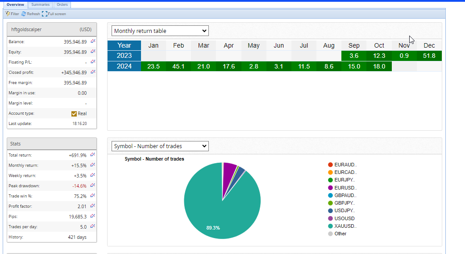
Task: Switch to the Summaries tab
Action: pos(40,4)
